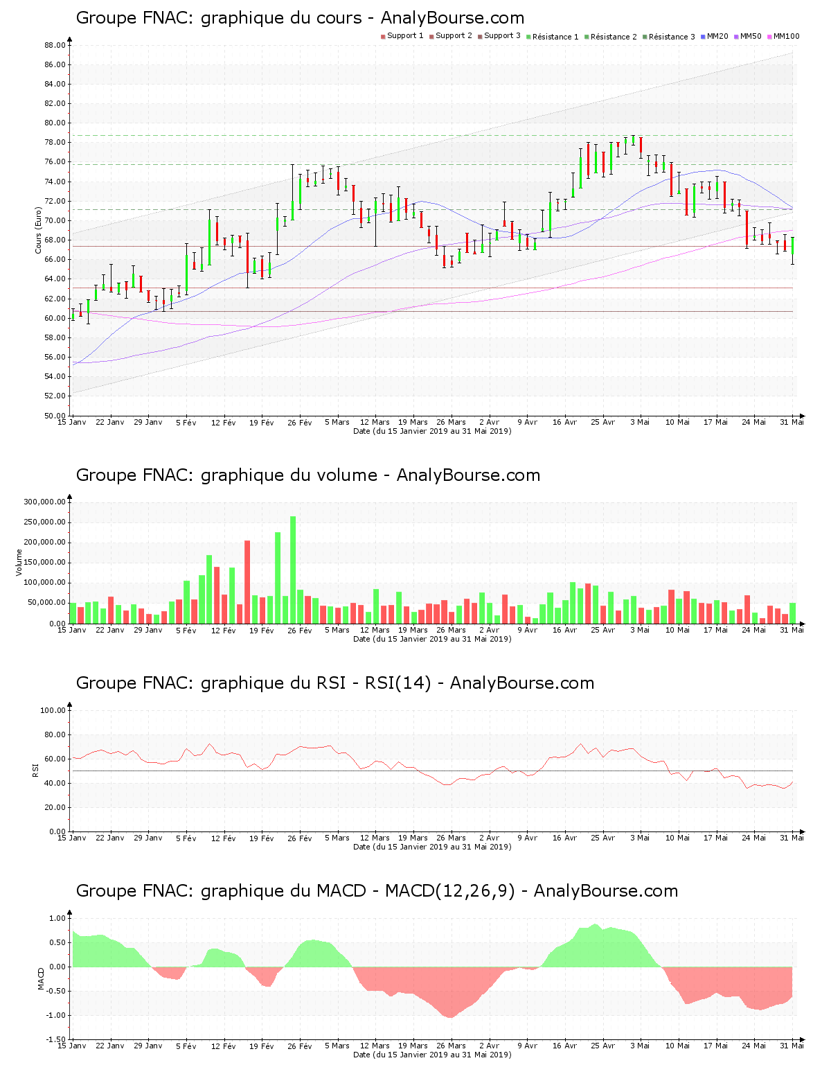Select the Support 1 legend label
Image resolution: width=831 pixels, height=1074 pixels.
pyautogui.click(x=405, y=36)
